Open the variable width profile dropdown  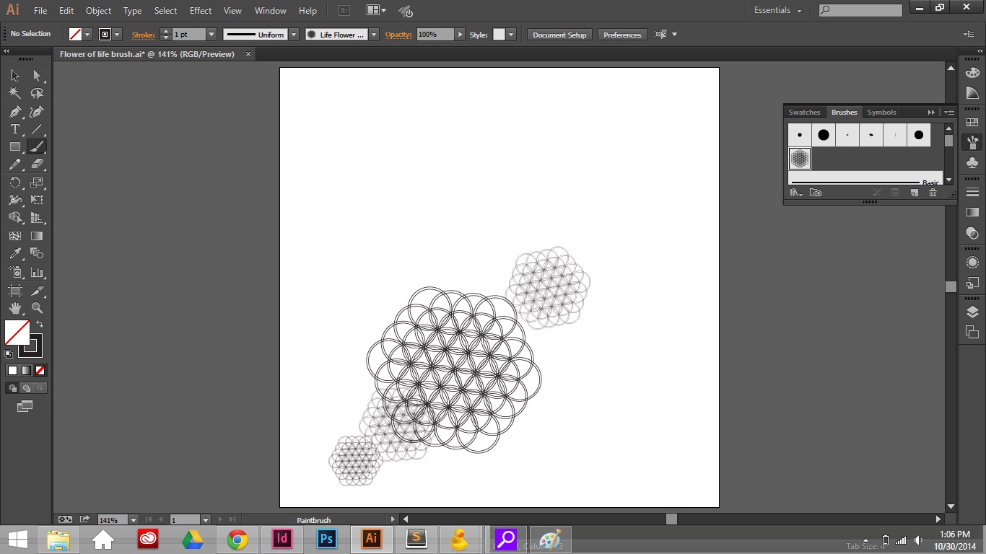[x=293, y=34]
